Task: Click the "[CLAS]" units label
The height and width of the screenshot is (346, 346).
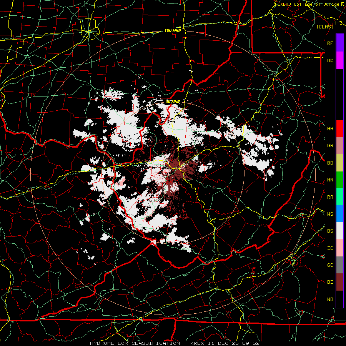Action: [325, 27]
